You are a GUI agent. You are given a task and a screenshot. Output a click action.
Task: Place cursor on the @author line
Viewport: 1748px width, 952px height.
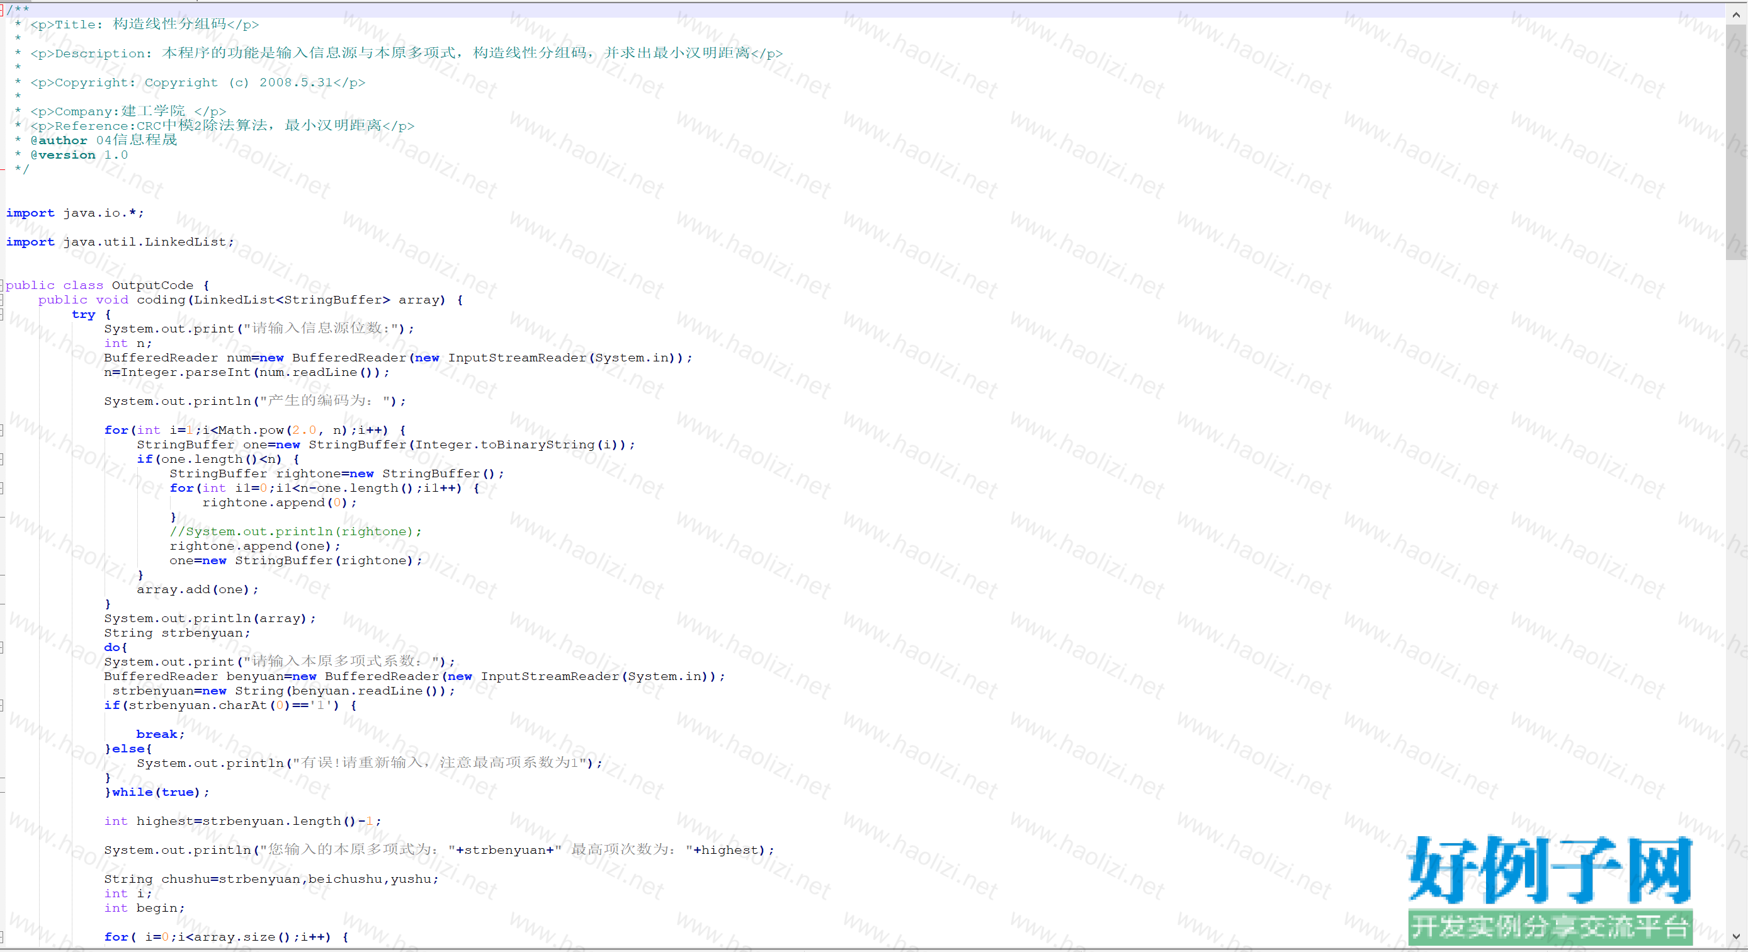tap(103, 140)
